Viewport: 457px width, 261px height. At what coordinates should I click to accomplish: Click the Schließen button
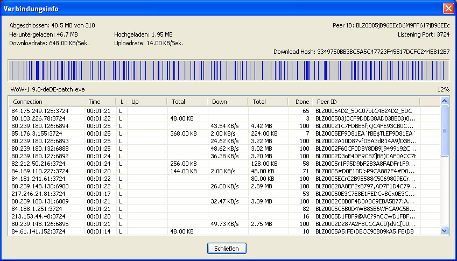[227, 249]
